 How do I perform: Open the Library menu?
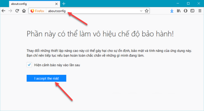tap(179, 11)
